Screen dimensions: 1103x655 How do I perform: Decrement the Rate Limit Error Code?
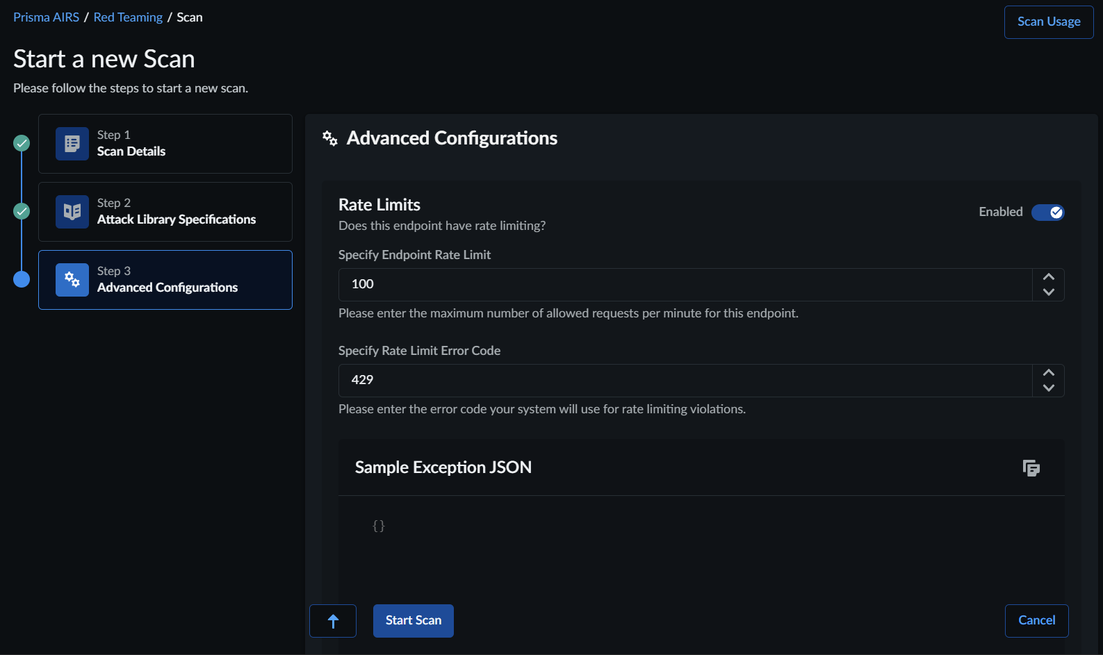click(1049, 388)
